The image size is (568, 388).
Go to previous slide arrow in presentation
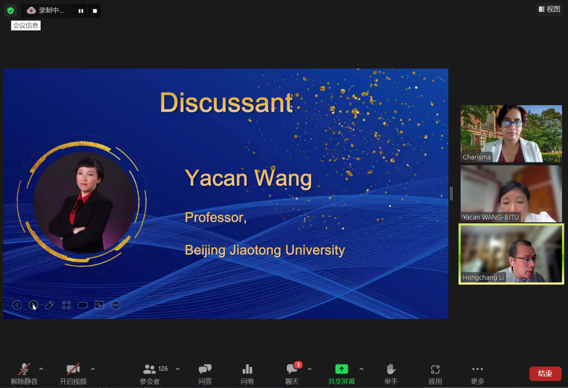pos(17,305)
